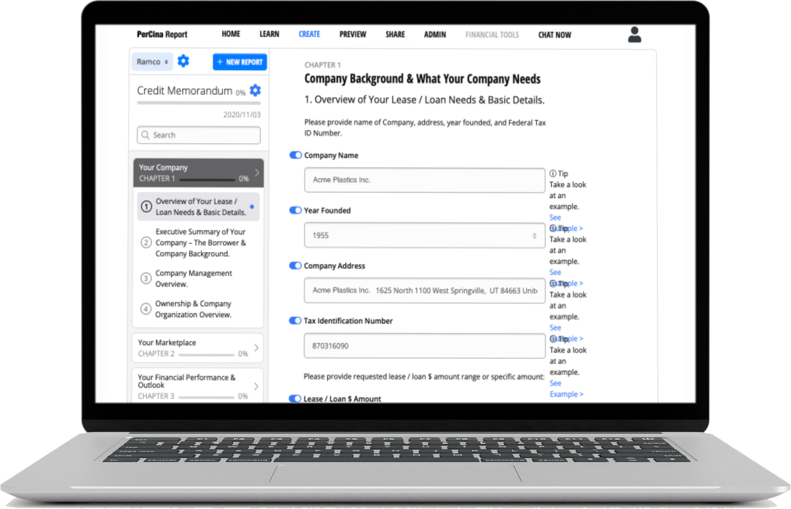Click the user profile icon
Viewport: 791px width, 509px height.
tap(634, 35)
